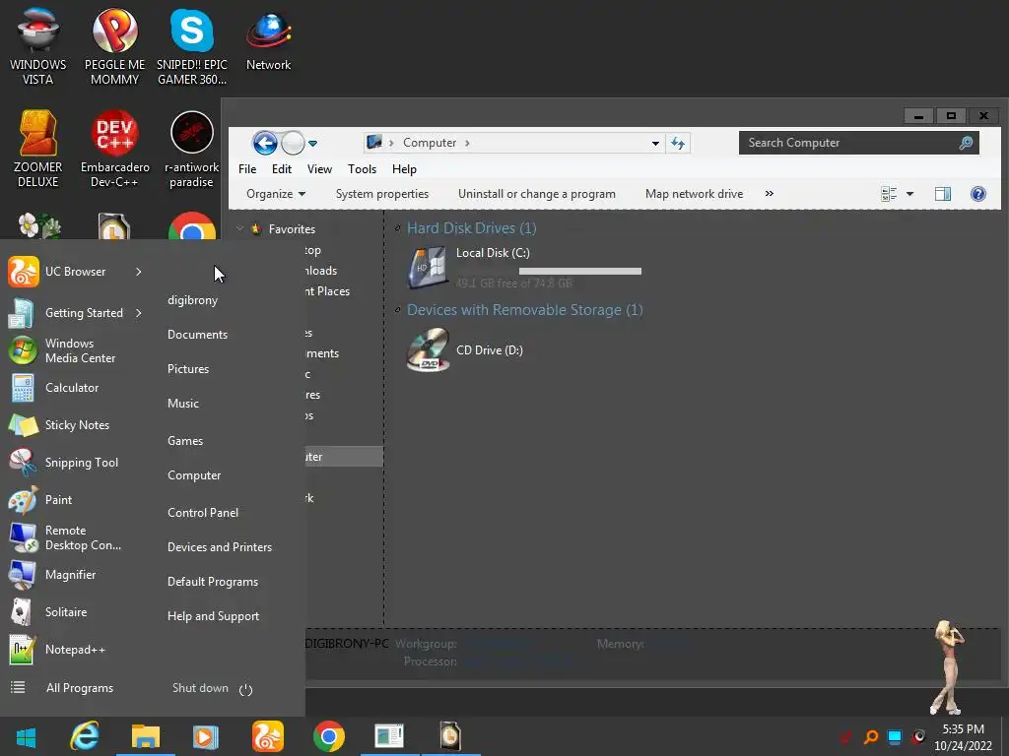Select the CD Drive (D:) icon
The image size is (1009, 756).
point(428,349)
